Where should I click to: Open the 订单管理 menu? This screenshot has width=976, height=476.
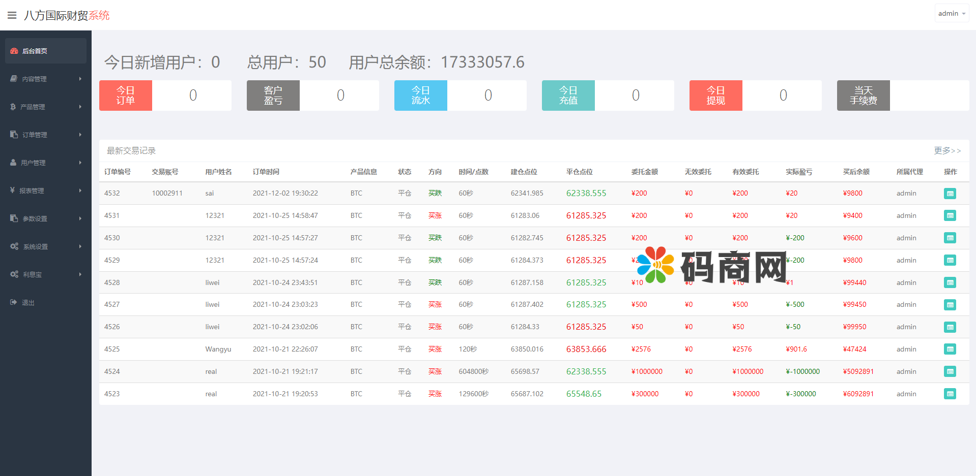coord(35,135)
